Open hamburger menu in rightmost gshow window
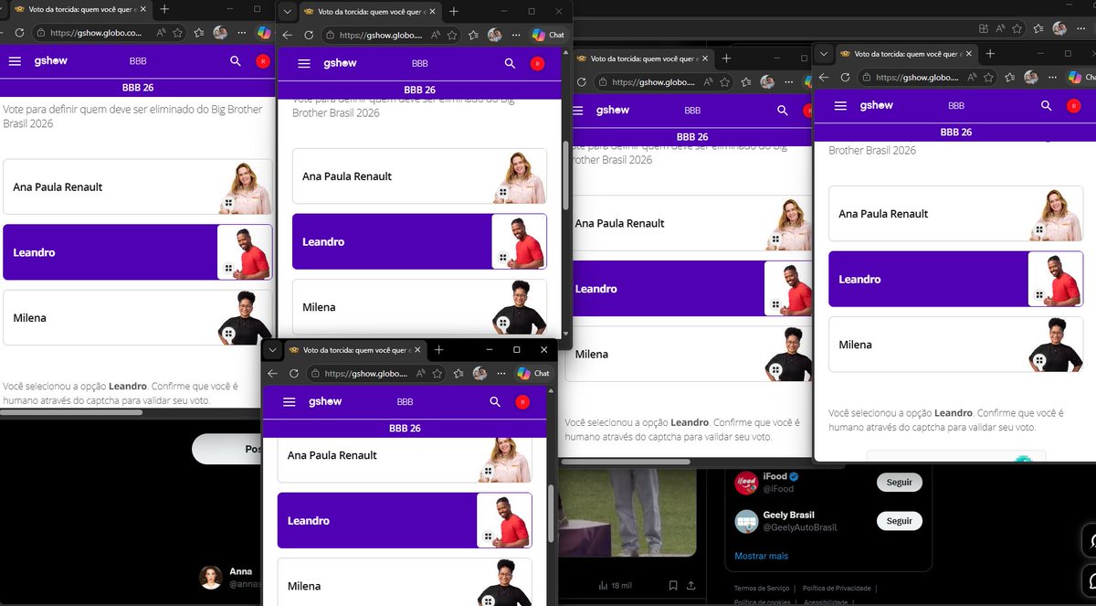 pyautogui.click(x=841, y=106)
